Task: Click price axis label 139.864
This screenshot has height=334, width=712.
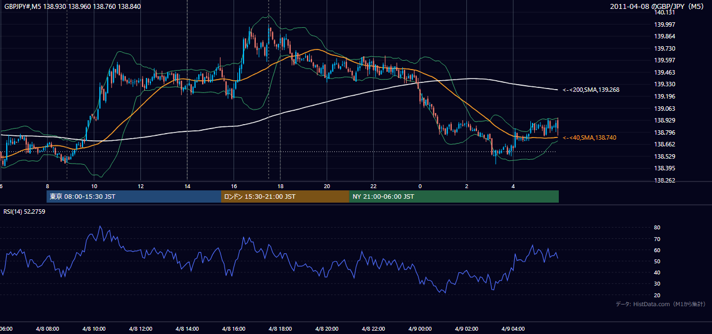Action: [665, 36]
